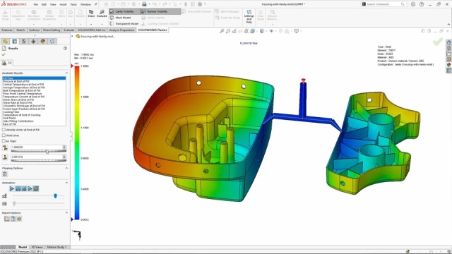
Task: Tick the Air Traps checkbox
Action: [x=4, y=141]
